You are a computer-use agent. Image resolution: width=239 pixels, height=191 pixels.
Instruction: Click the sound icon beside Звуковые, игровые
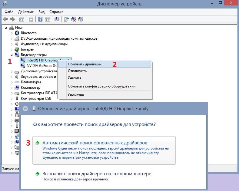coord(17,77)
